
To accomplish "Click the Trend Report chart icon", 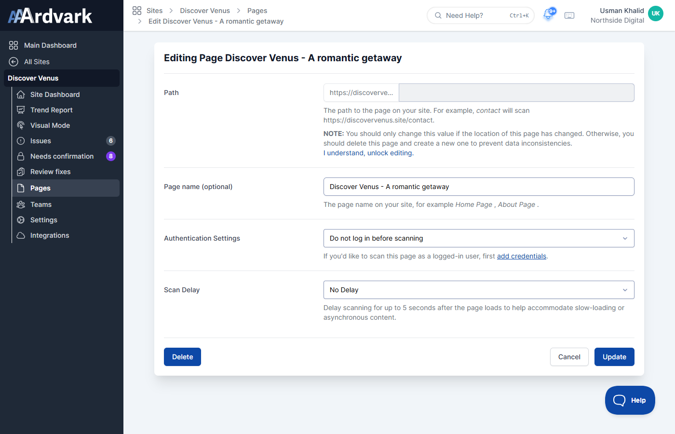I will tap(21, 110).
